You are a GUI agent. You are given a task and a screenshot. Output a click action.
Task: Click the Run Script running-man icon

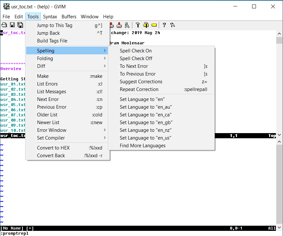[127, 25]
